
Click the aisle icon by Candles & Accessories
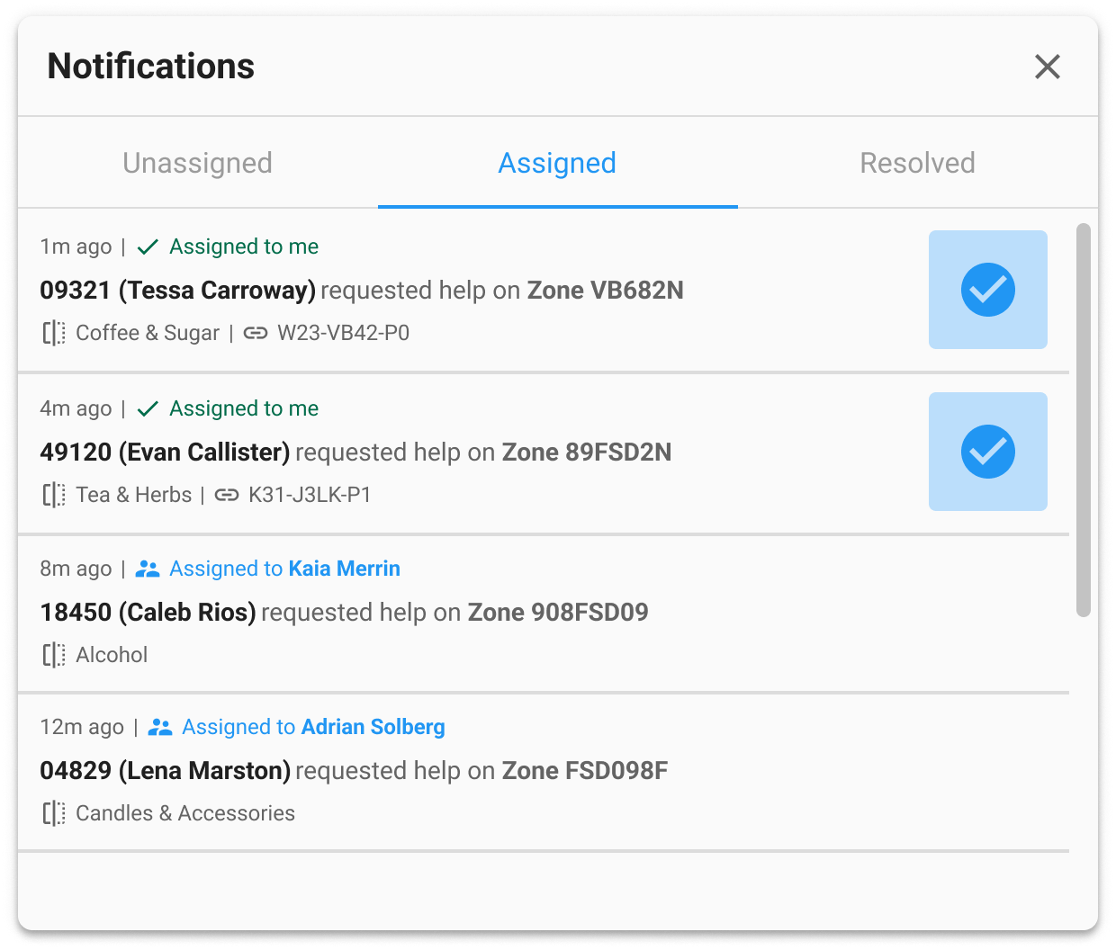[x=54, y=813]
